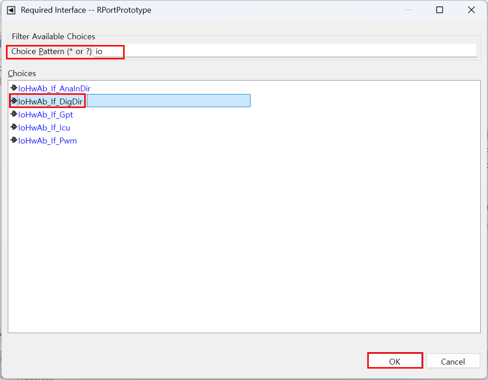Select the IoHwAb_If_AnaInDir choice

tap(54, 88)
